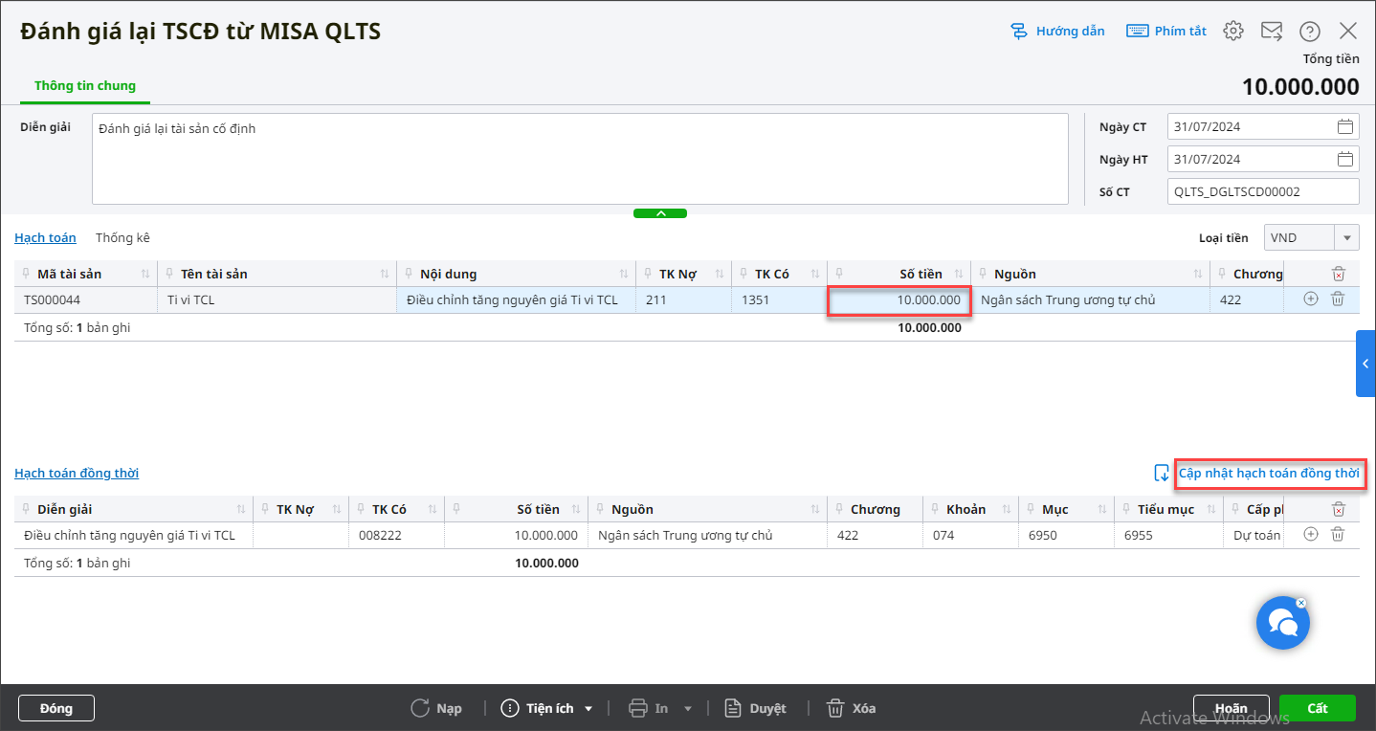The width and height of the screenshot is (1376, 731).
Task: Open the chat support bubble
Action: coord(1282,623)
